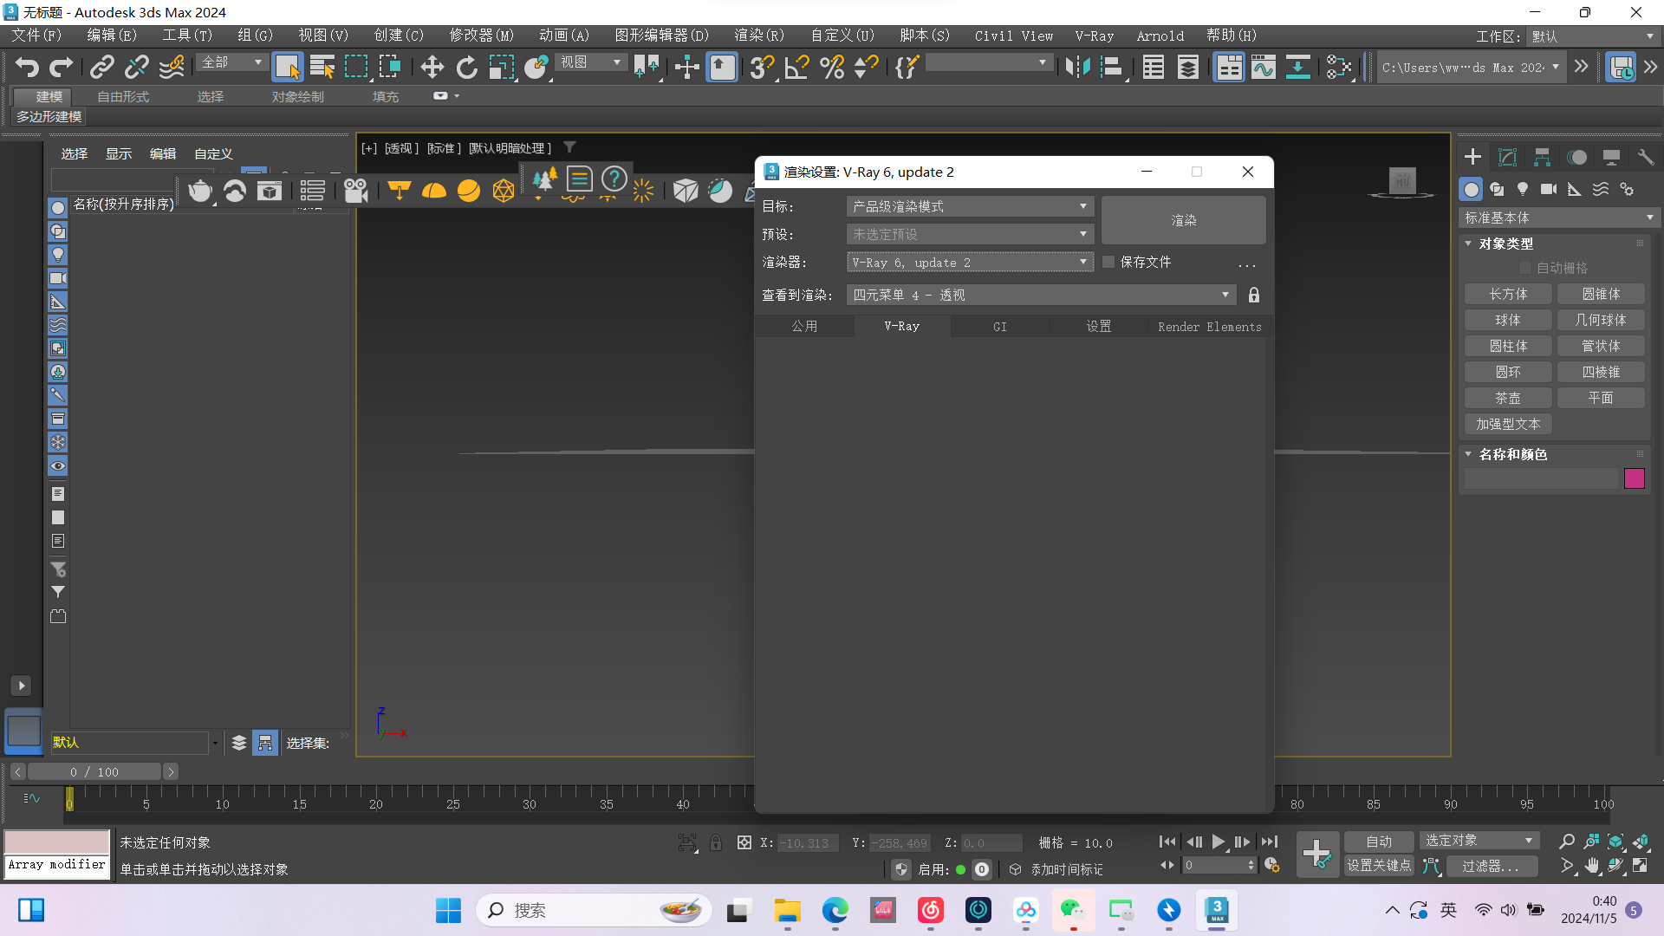Create a 茶壶 teapot primitive
This screenshot has height=936, width=1664.
pos(1508,398)
